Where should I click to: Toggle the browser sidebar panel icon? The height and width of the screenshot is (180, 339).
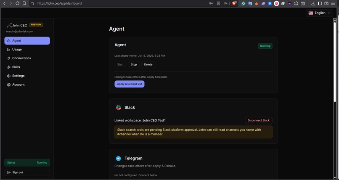[320, 3]
